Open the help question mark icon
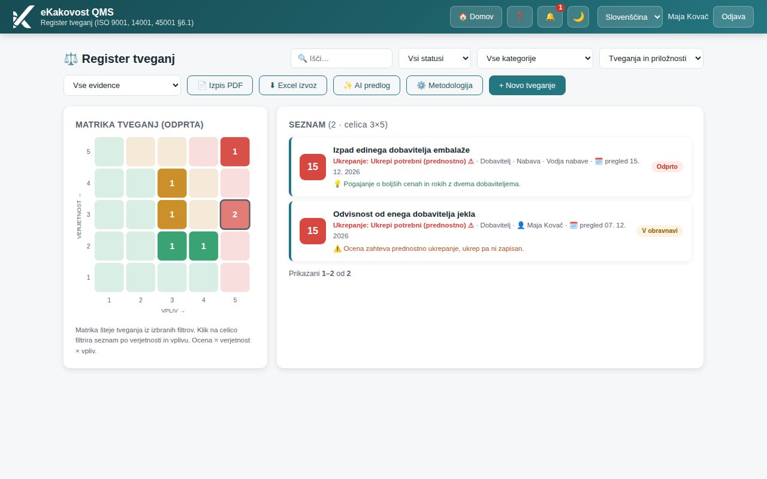 (520, 17)
